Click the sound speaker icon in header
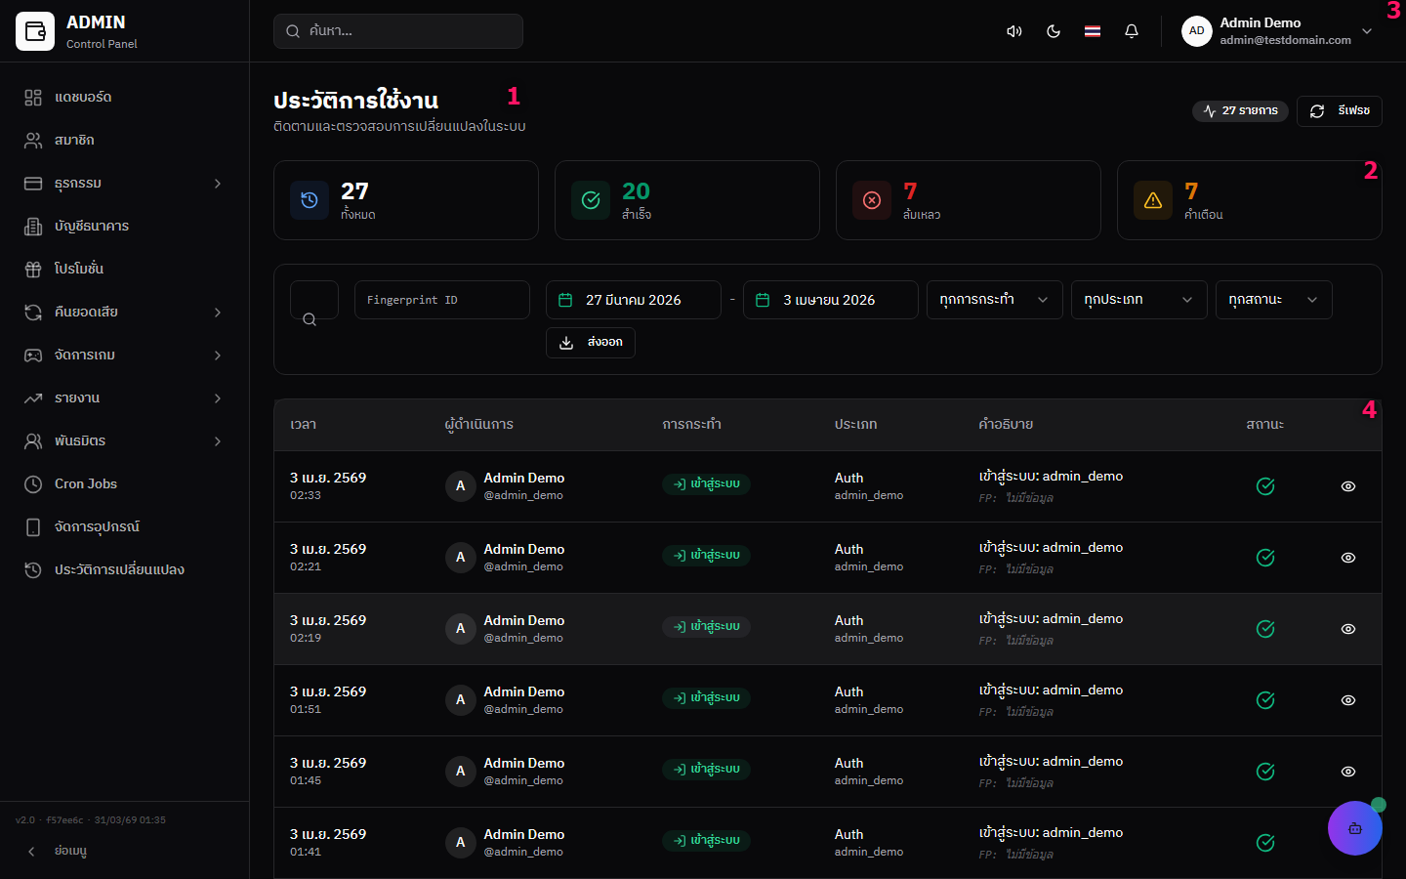 pos(1014,31)
